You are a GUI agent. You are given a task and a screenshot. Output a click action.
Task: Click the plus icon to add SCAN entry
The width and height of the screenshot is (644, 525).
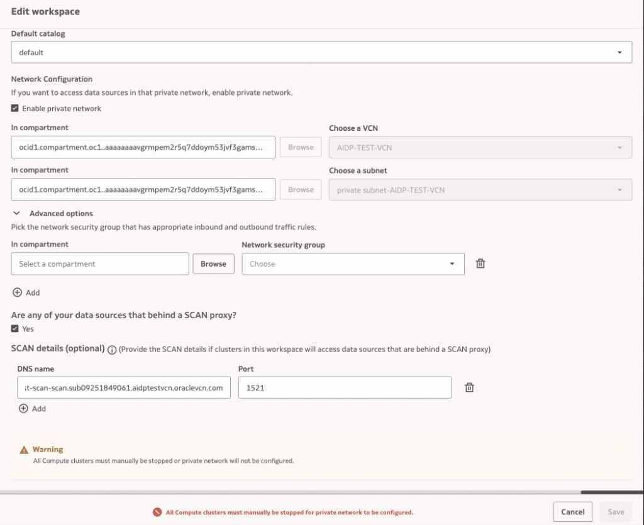tap(23, 409)
